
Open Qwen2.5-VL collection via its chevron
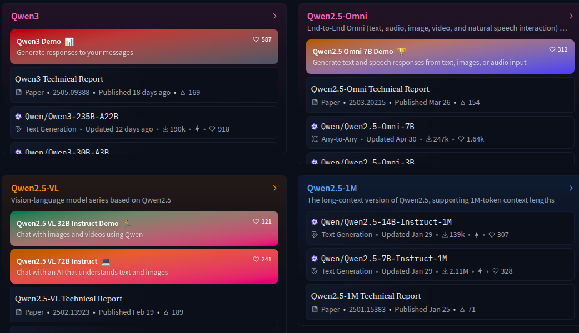click(x=274, y=188)
